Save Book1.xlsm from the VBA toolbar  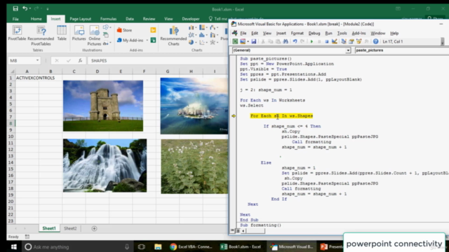254,41
